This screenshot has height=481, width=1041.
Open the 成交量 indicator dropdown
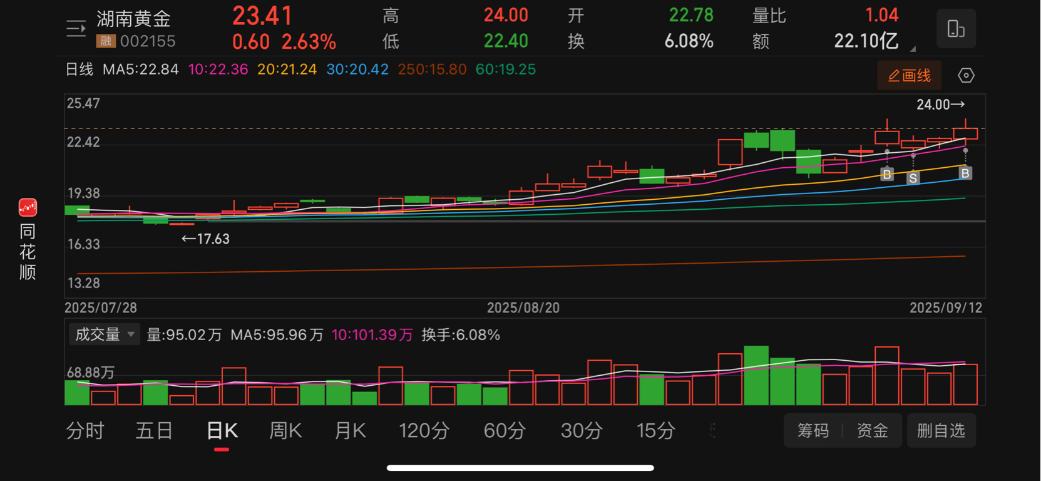click(104, 334)
